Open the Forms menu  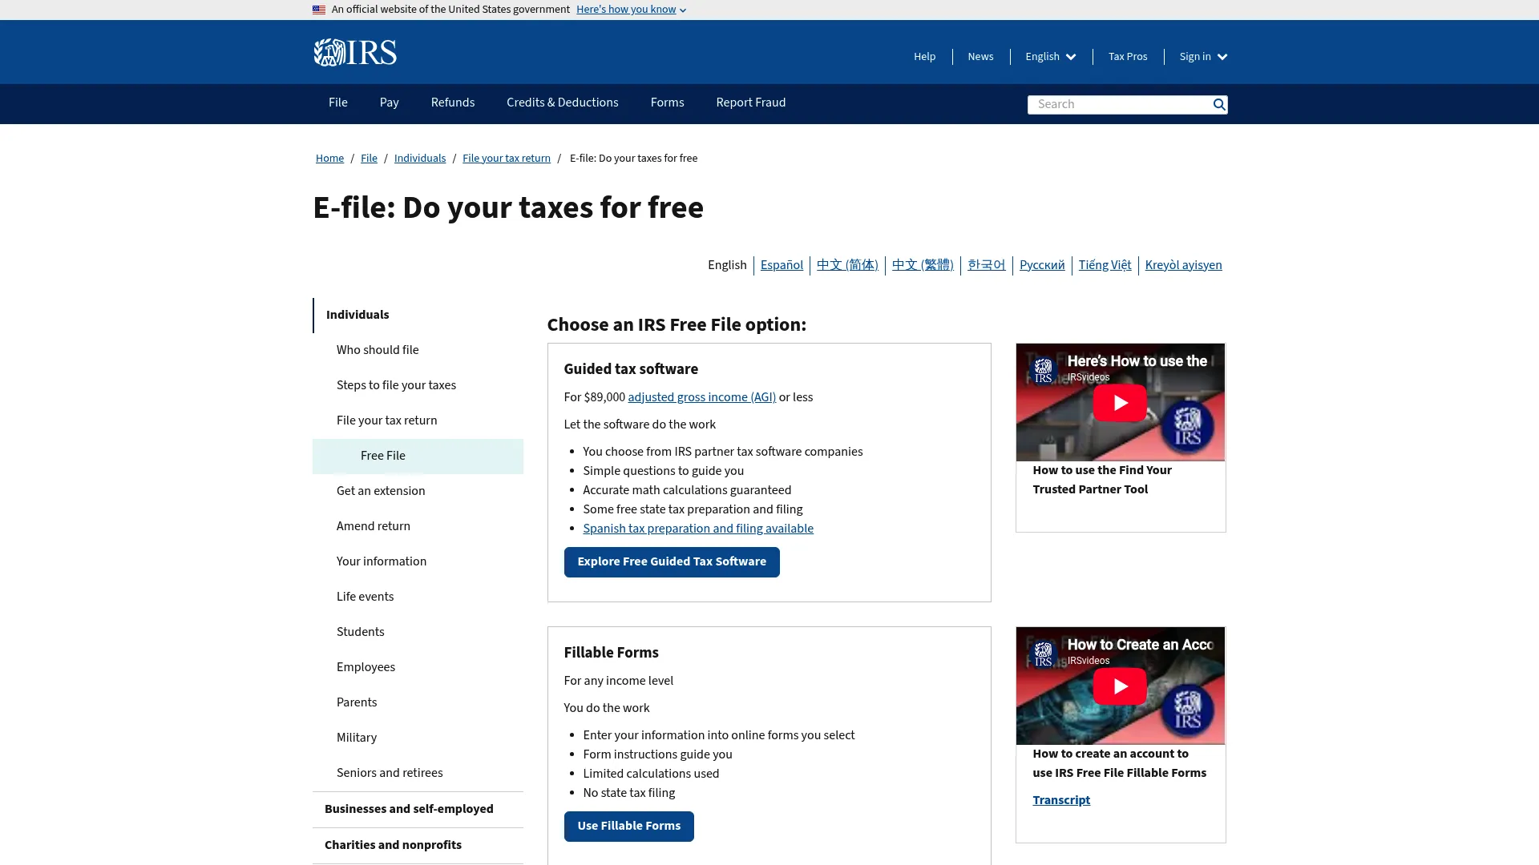click(668, 103)
